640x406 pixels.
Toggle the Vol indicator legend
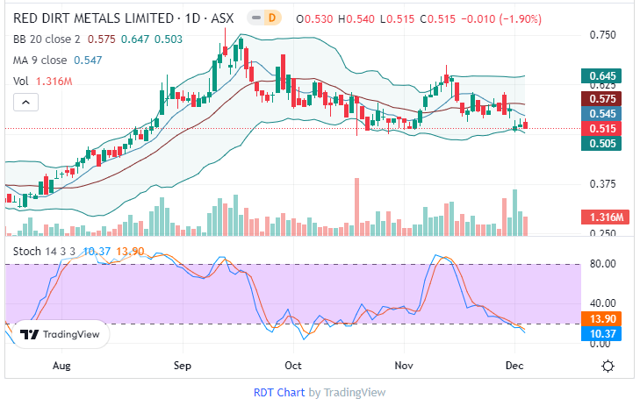(x=22, y=81)
